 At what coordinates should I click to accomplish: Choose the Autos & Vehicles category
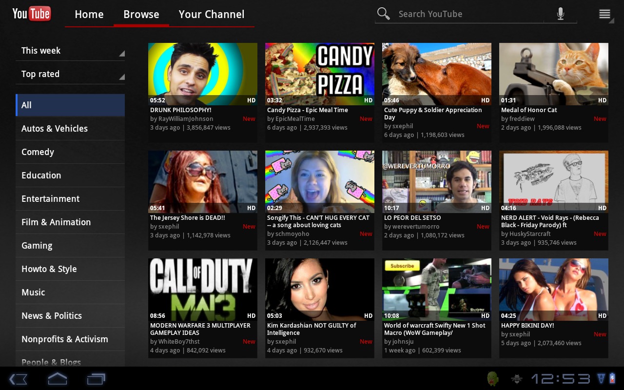click(70, 129)
